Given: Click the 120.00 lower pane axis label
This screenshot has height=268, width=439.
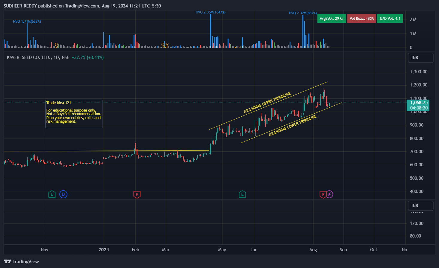Looking at the screenshot, I should pos(417,223).
